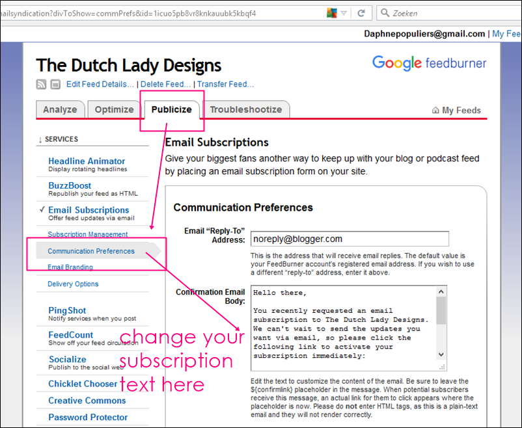Click the feed page icon beside RSS icon
The width and height of the screenshot is (522, 428).
click(x=55, y=84)
